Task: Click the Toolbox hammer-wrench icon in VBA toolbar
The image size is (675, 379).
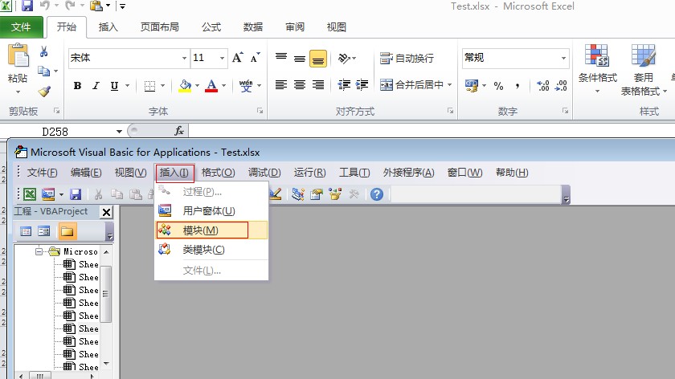Action: pos(354,194)
